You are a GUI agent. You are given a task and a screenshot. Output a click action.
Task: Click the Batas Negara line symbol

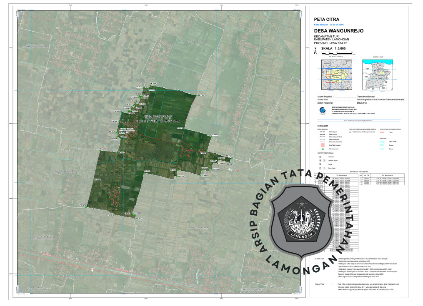(321, 132)
